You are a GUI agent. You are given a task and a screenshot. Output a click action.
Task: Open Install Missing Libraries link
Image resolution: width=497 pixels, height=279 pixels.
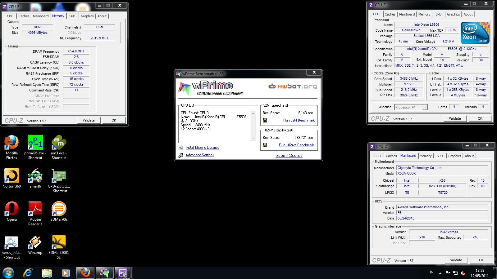tap(202, 148)
